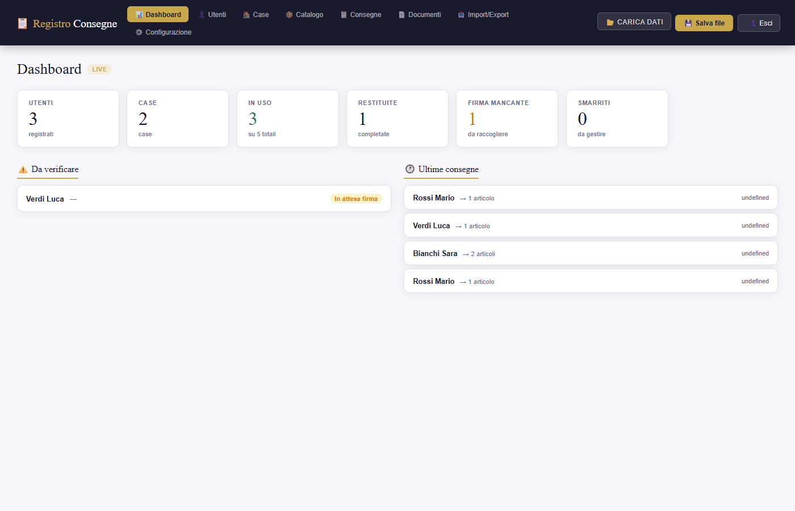This screenshot has height=511, width=795.
Task: Click the floppy disk icon on Salva file
Action: point(688,23)
